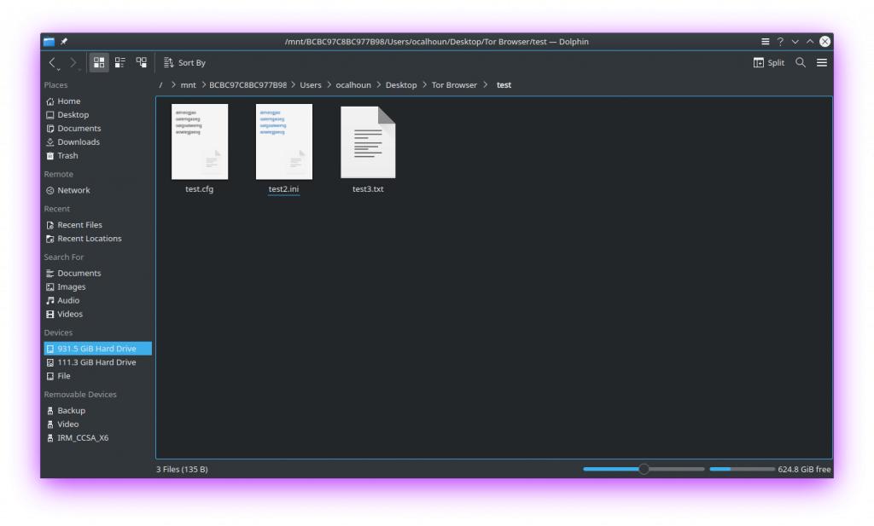The width and height of the screenshot is (874, 526).
Task: Switch to Details view mode
Action: tap(142, 63)
